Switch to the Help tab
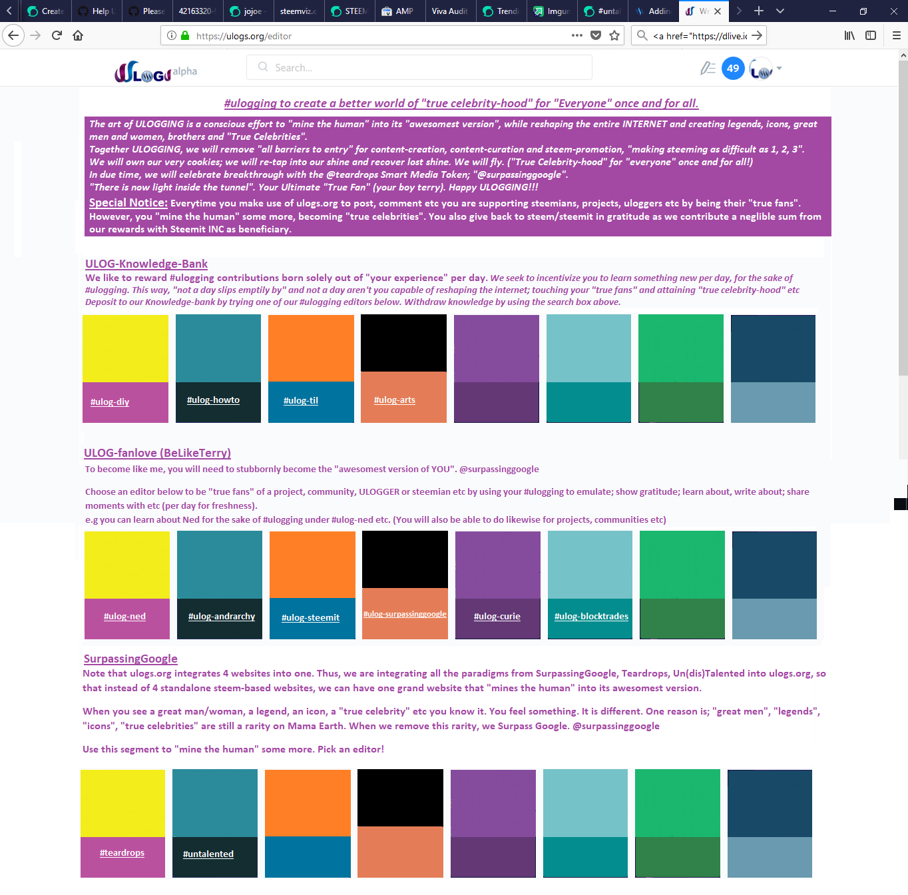908x895 pixels. click(x=97, y=11)
